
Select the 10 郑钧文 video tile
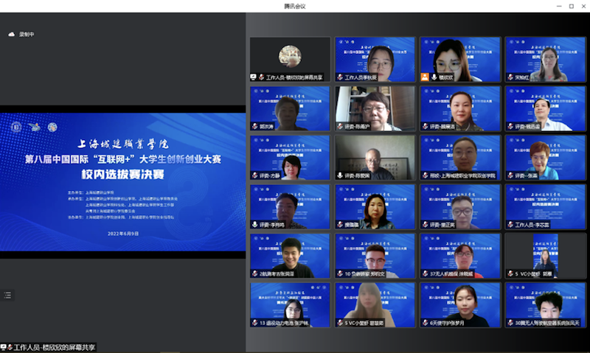[x=375, y=256]
